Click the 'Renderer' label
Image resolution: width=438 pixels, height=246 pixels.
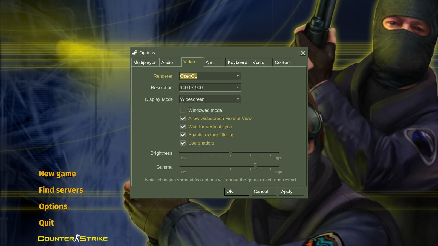pos(163,76)
